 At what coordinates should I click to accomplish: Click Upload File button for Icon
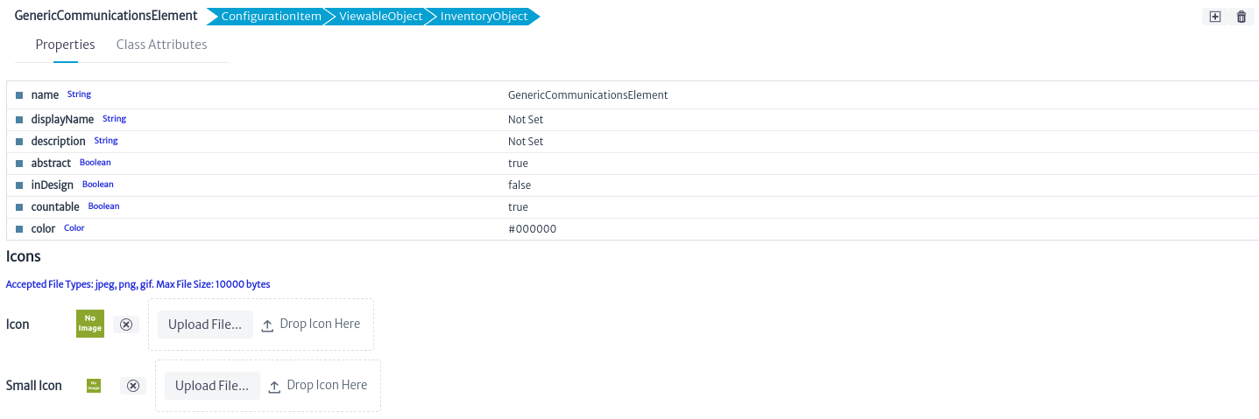pos(205,325)
